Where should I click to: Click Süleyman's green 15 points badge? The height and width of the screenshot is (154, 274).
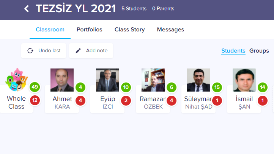(x=217, y=87)
